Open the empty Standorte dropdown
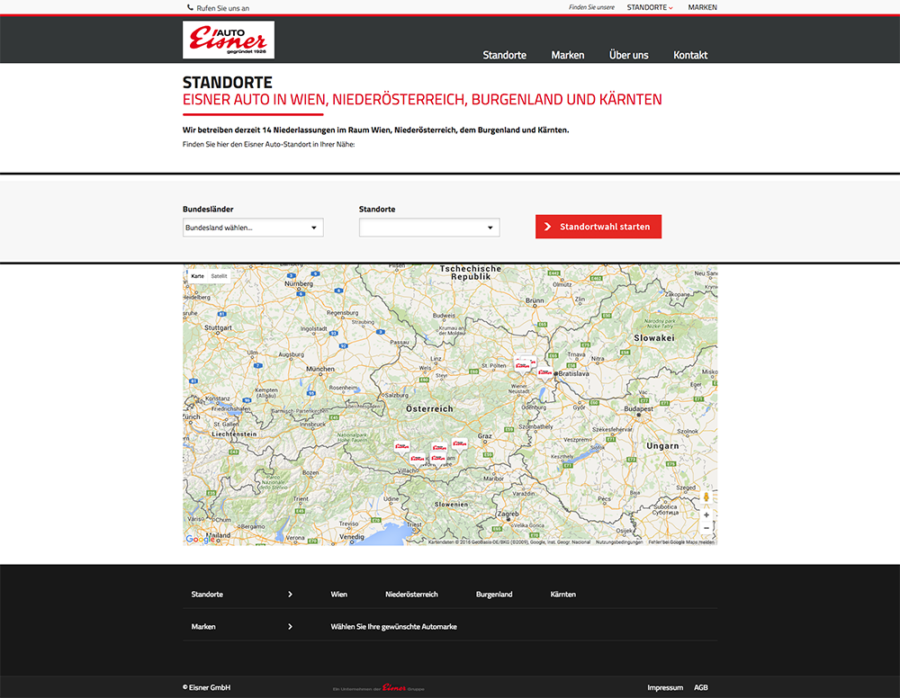Screen dimensions: 900x698 [429, 228]
